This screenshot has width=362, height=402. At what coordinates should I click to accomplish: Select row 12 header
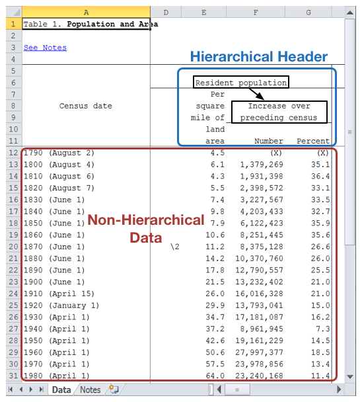[14, 153]
